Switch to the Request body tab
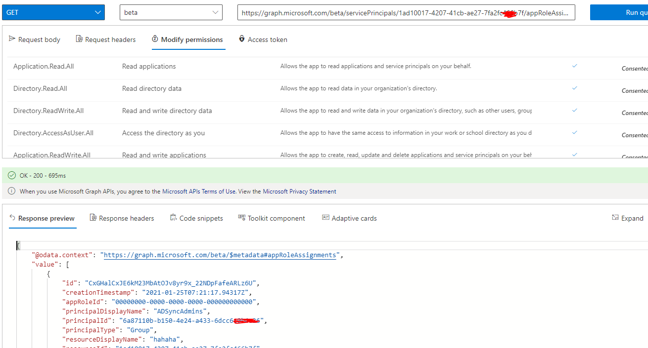Screen dimensions: 648x348 (35, 39)
